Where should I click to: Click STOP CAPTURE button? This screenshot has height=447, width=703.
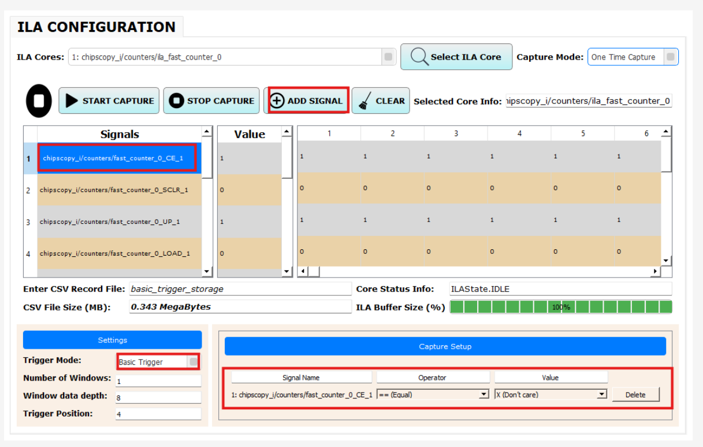[x=211, y=101]
